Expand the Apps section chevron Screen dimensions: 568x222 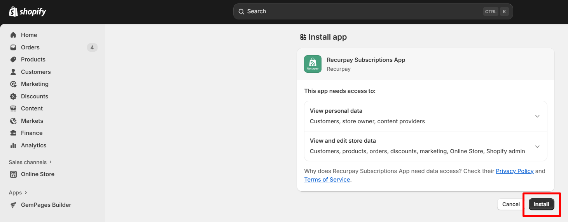(26, 192)
